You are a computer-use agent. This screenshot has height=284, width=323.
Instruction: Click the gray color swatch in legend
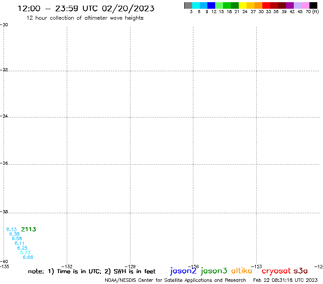188,5
